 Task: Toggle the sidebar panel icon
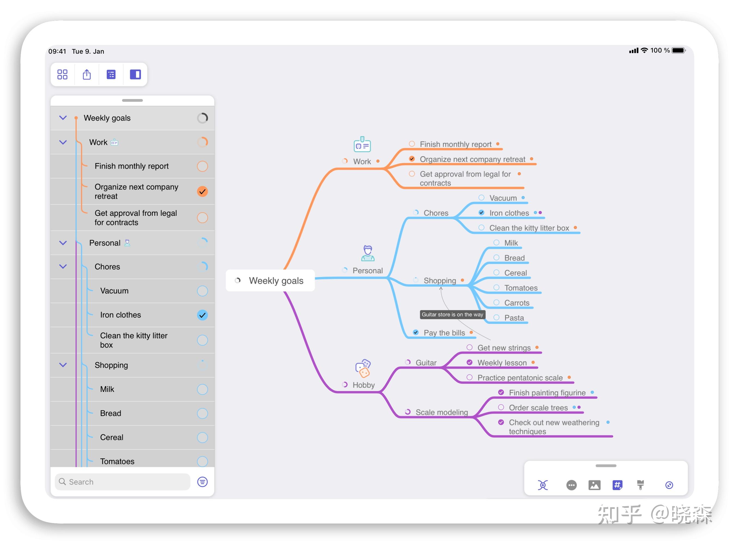point(135,74)
